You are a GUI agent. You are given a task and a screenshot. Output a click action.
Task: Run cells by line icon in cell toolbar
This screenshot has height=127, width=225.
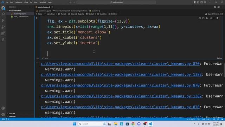200,18
